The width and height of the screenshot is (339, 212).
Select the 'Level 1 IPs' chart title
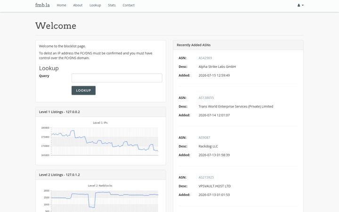tap(100, 122)
